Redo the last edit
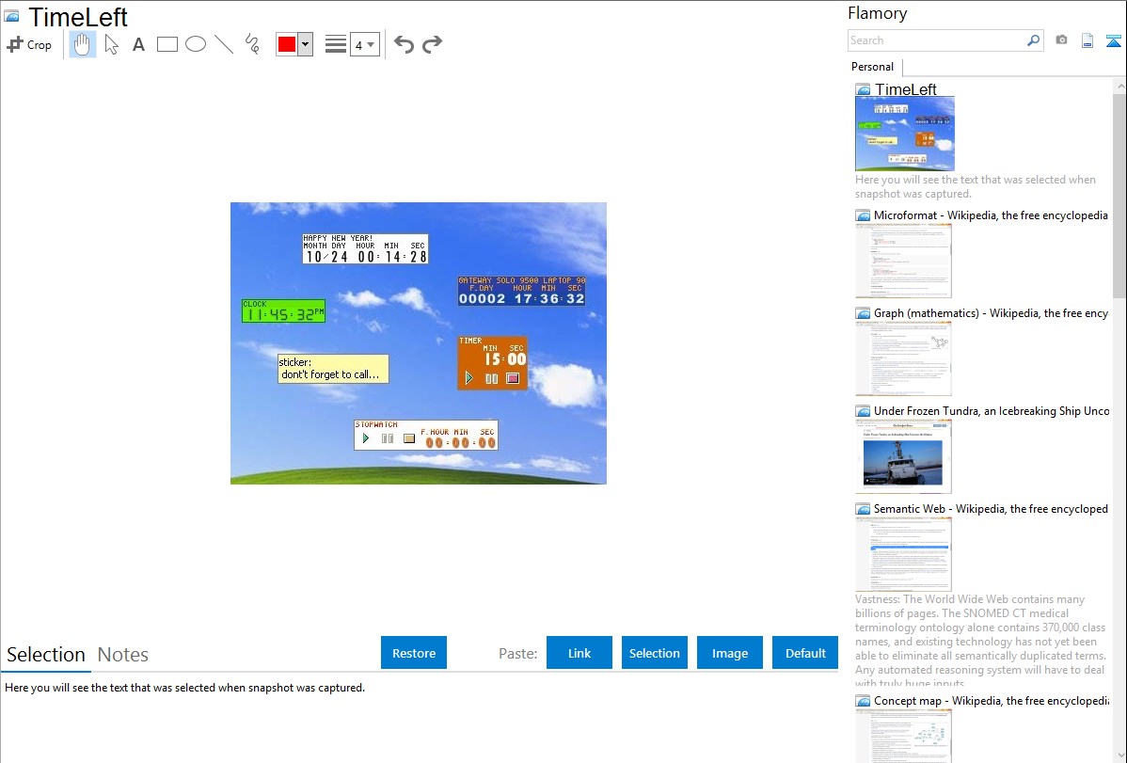This screenshot has height=763, width=1127. click(432, 44)
